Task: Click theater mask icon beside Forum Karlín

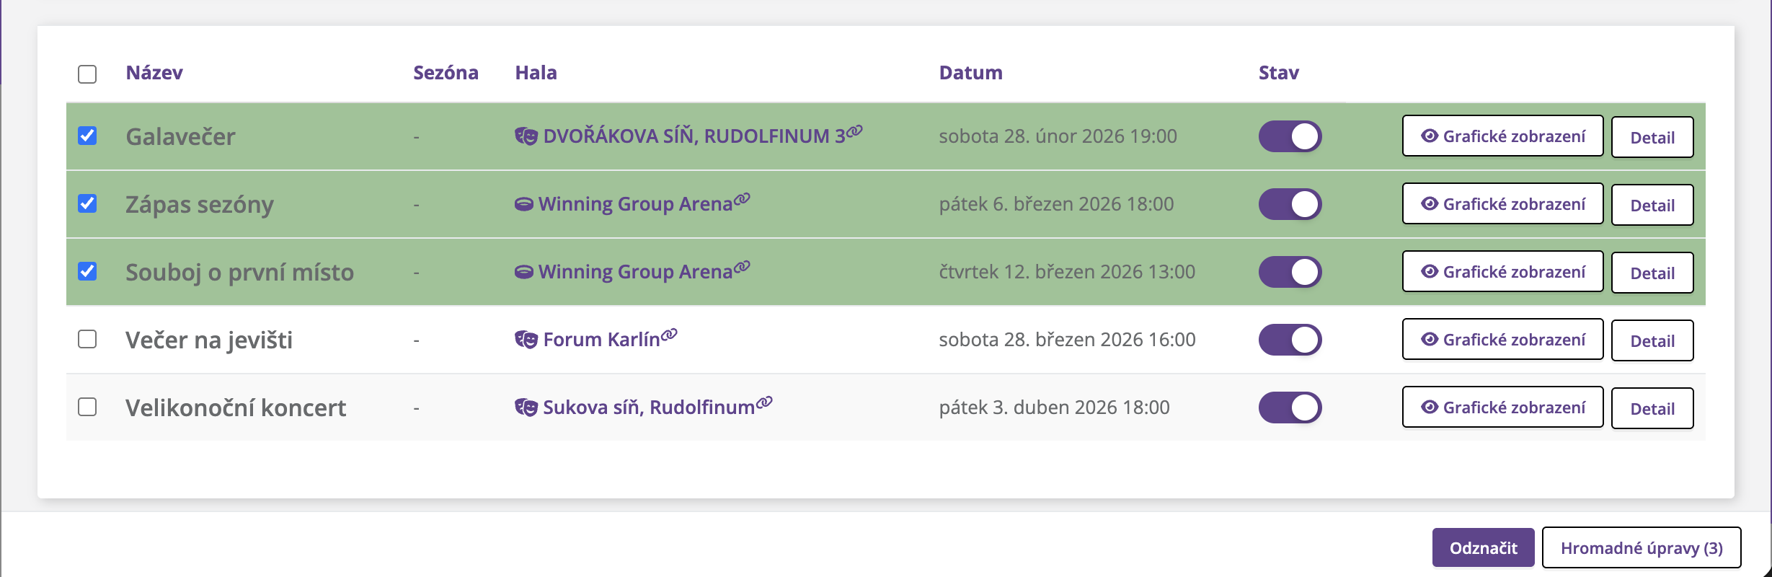Action: pos(526,340)
